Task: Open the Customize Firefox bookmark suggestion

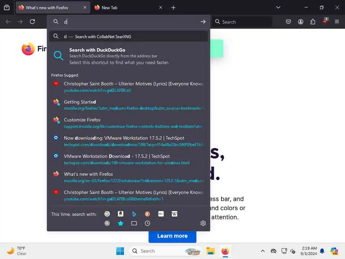Action: pyautogui.click(x=128, y=123)
